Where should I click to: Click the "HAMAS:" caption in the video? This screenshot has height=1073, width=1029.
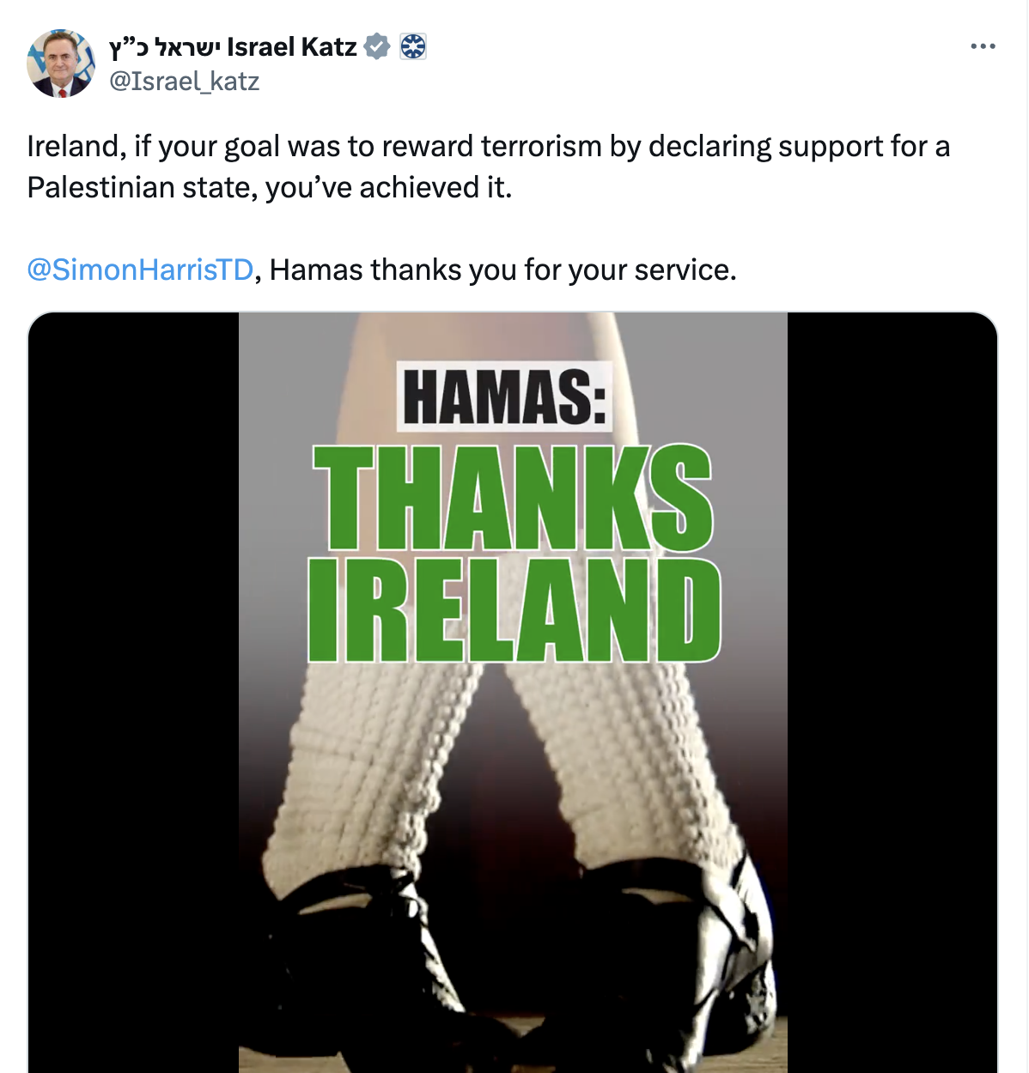504,397
